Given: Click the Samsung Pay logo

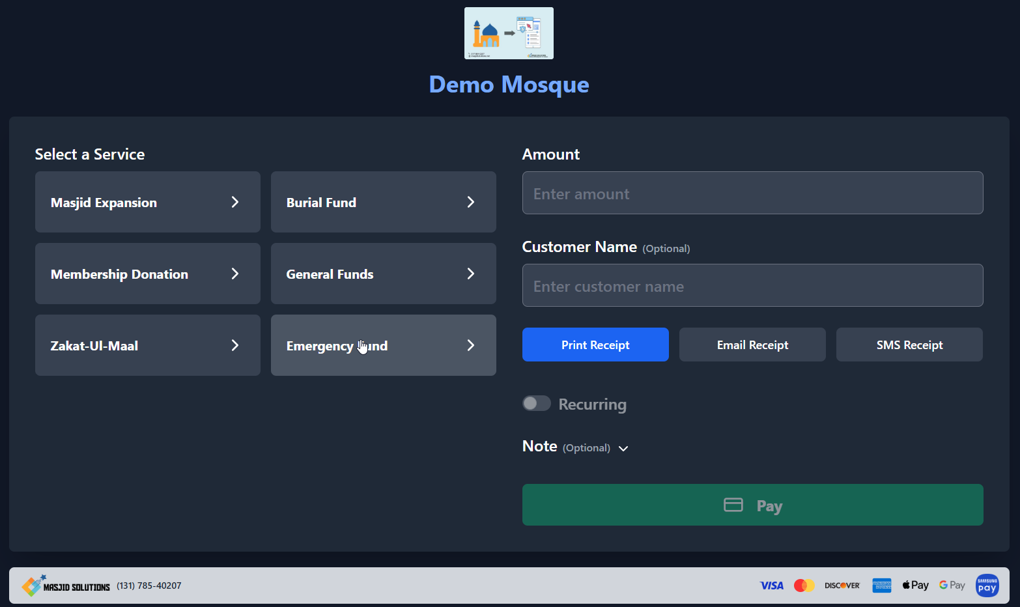Looking at the screenshot, I should click(x=987, y=586).
